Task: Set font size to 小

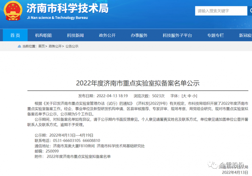Action: pos(194,96)
